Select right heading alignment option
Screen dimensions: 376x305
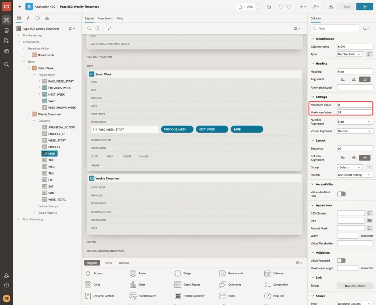[365, 79]
